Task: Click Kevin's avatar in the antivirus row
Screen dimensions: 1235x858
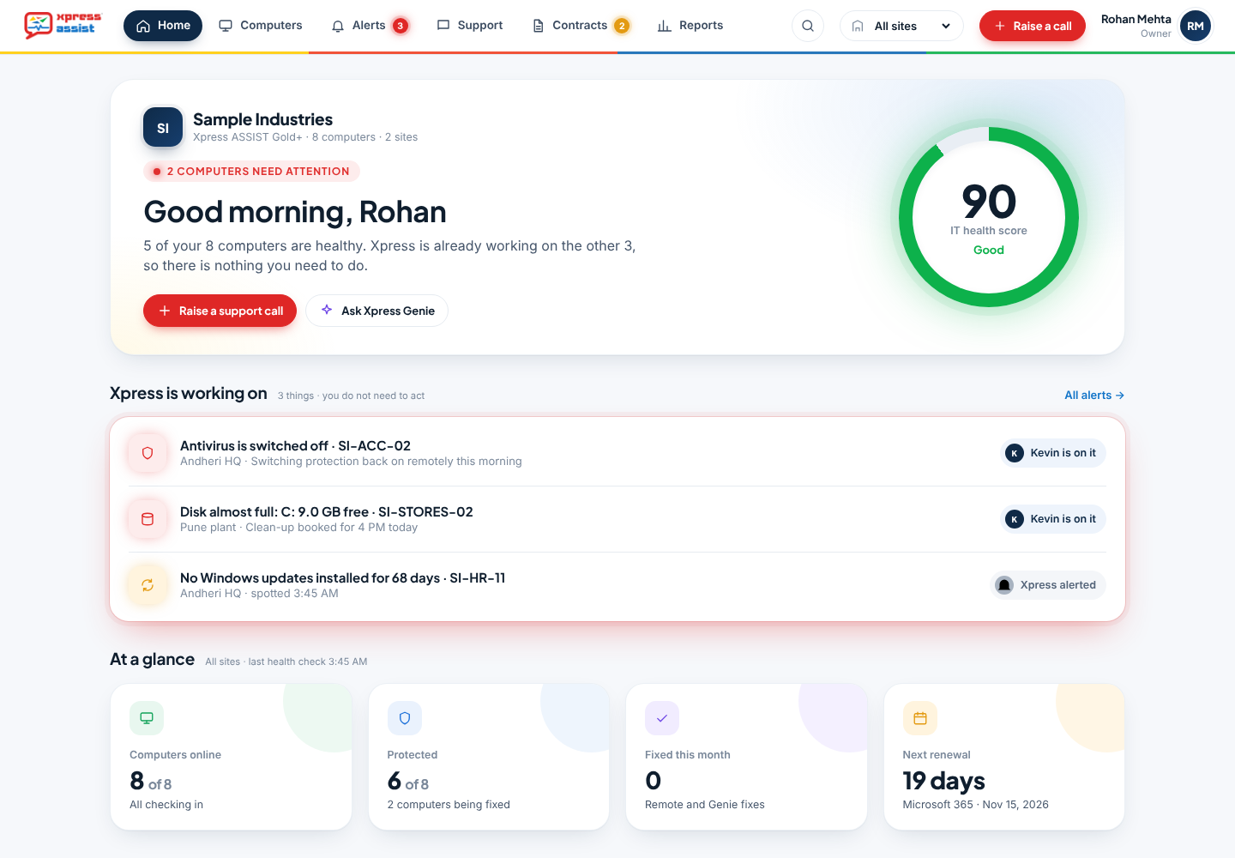Action: tap(1015, 453)
